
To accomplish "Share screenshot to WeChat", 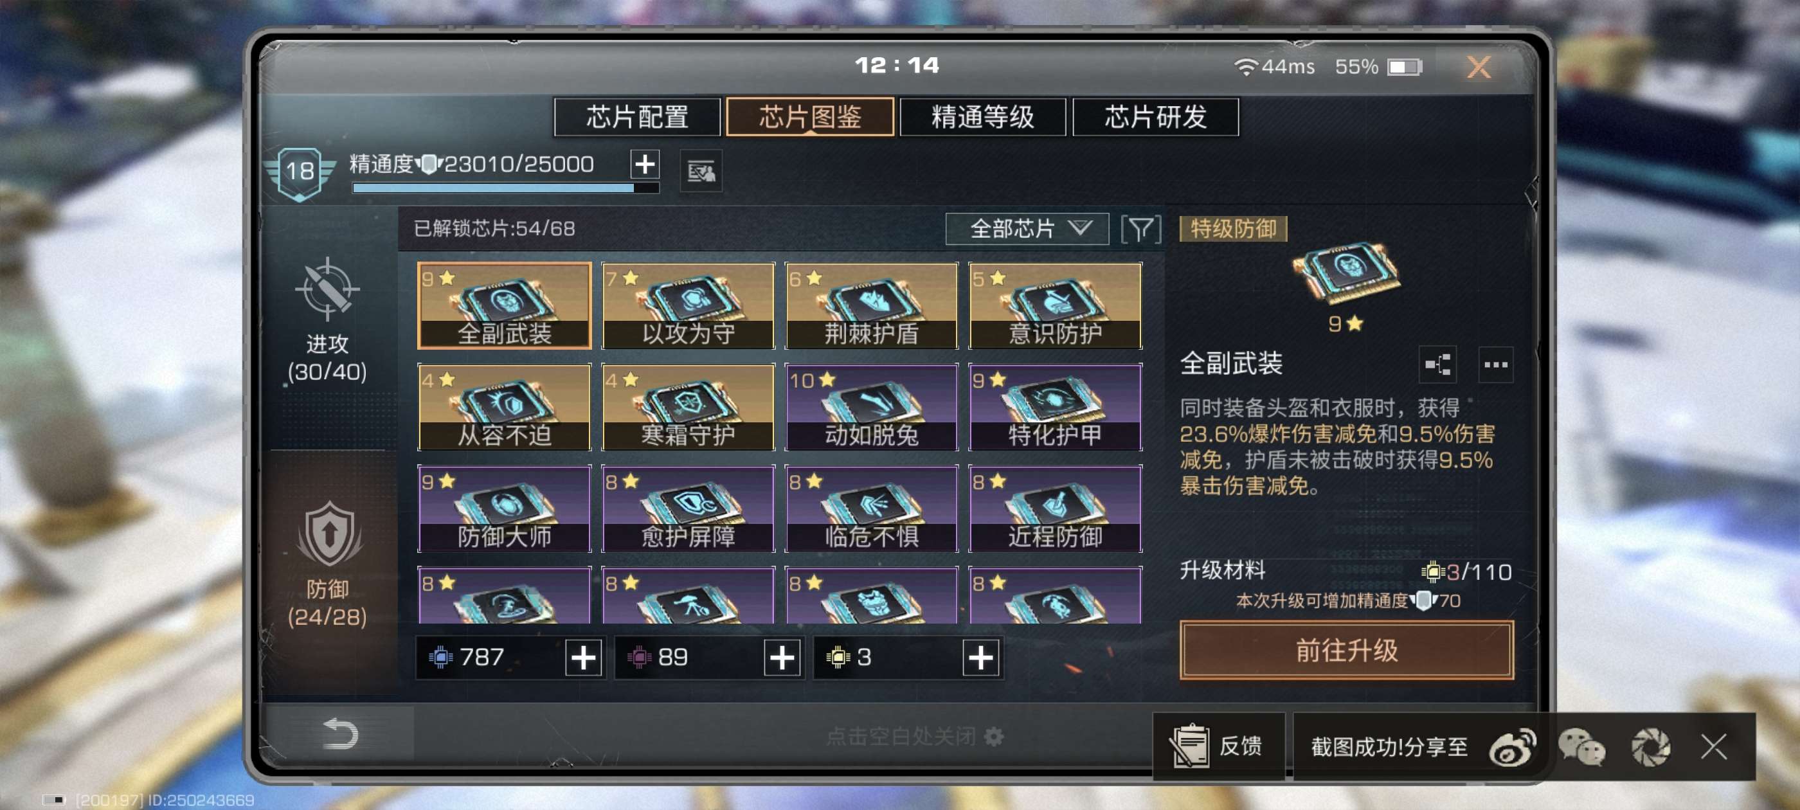I will 1581,746.
